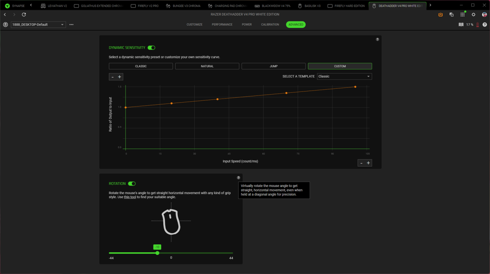
Task: Click help icon in Dynamic Sensitivity panel
Action: pyautogui.click(x=377, y=39)
